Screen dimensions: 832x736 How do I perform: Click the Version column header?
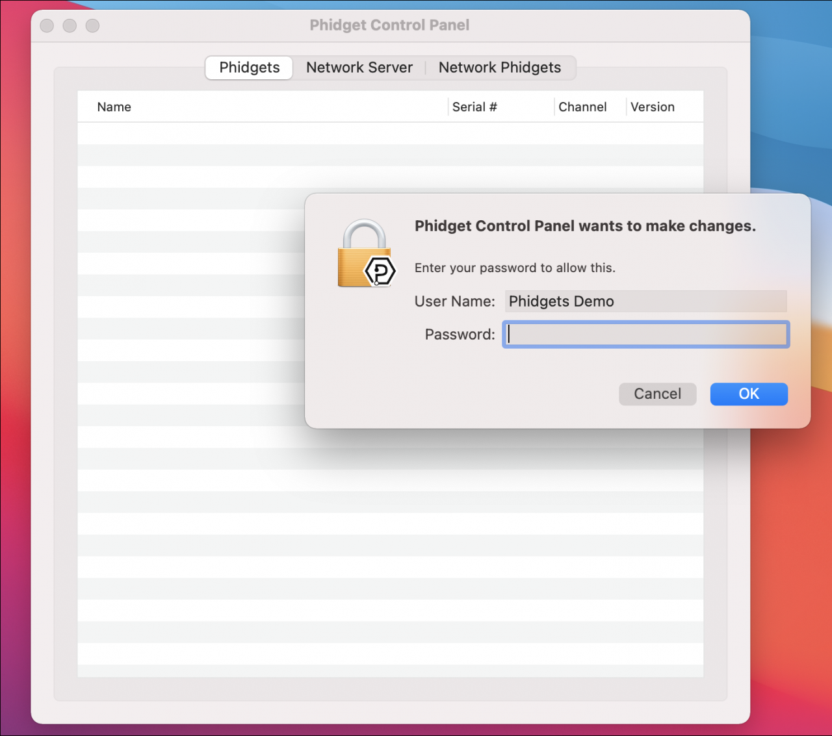pyautogui.click(x=652, y=107)
